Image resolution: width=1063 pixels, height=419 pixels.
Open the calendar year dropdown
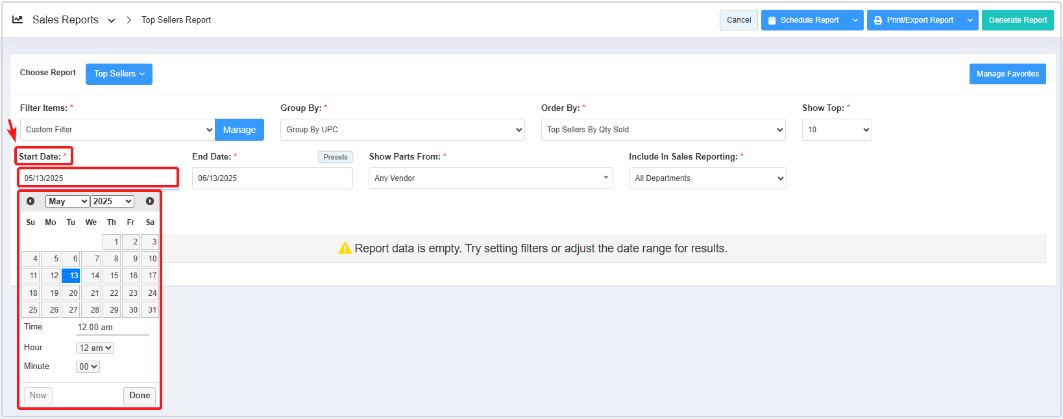(112, 202)
